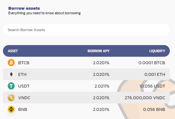The width and height of the screenshot is (175, 119).
Task: Click the 0.056 BNB liquidity amount
Action: [154, 109]
